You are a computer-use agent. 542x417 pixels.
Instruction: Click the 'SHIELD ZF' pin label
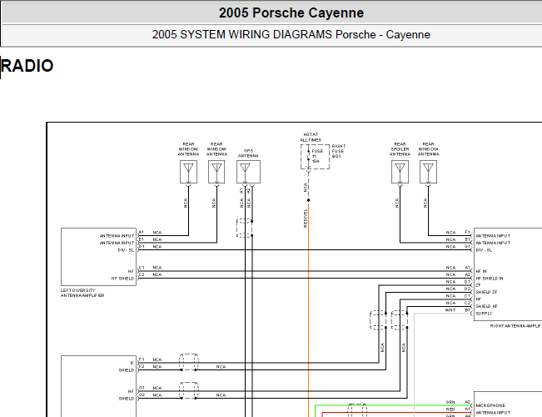tap(486, 292)
